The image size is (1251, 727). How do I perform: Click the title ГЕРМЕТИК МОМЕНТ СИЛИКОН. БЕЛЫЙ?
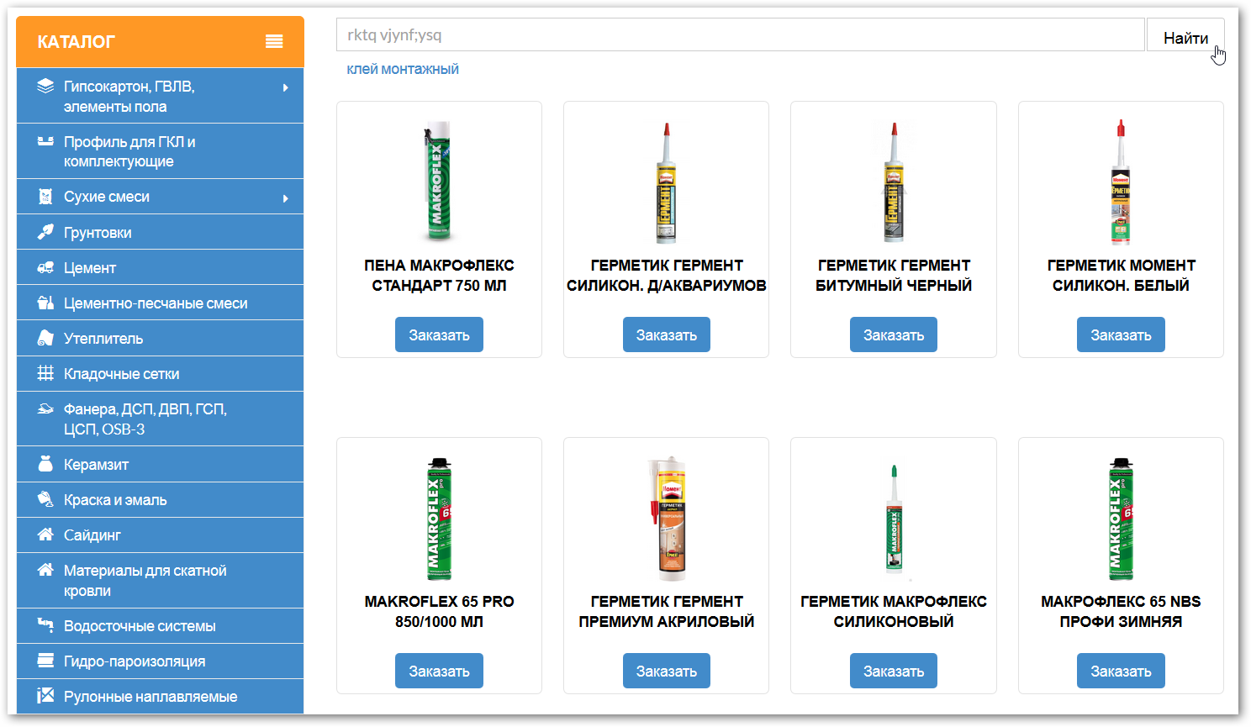1121,275
